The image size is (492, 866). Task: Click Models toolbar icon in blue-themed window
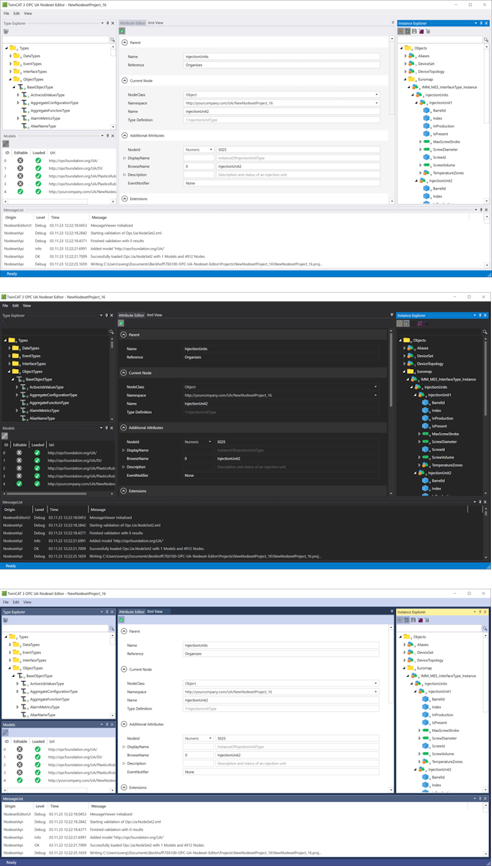coord(6,733)
